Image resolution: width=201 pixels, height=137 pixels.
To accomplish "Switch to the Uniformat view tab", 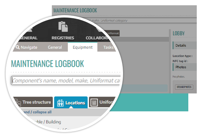I will [x=102, y=102].
